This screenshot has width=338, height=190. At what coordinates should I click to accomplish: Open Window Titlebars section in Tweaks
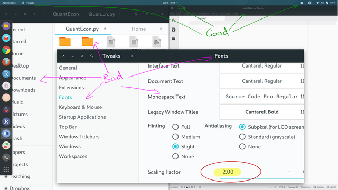[x=79, y=137]
